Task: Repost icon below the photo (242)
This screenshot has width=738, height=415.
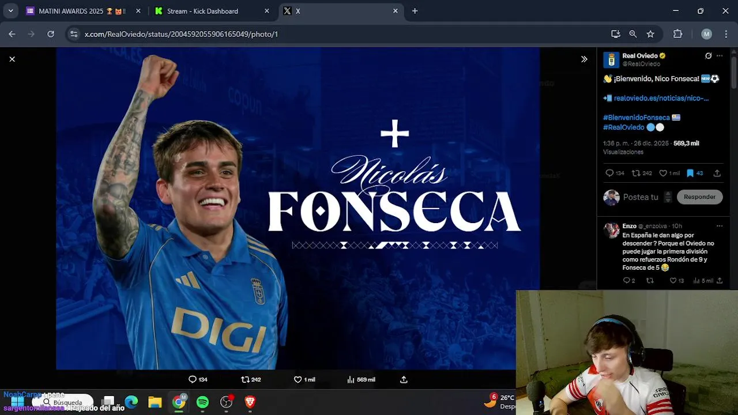Action: click(245, 379)
